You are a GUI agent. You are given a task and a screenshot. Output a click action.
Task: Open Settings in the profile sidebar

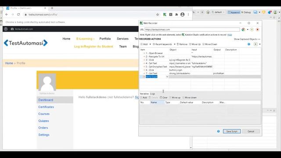click(x=44, y=135)
